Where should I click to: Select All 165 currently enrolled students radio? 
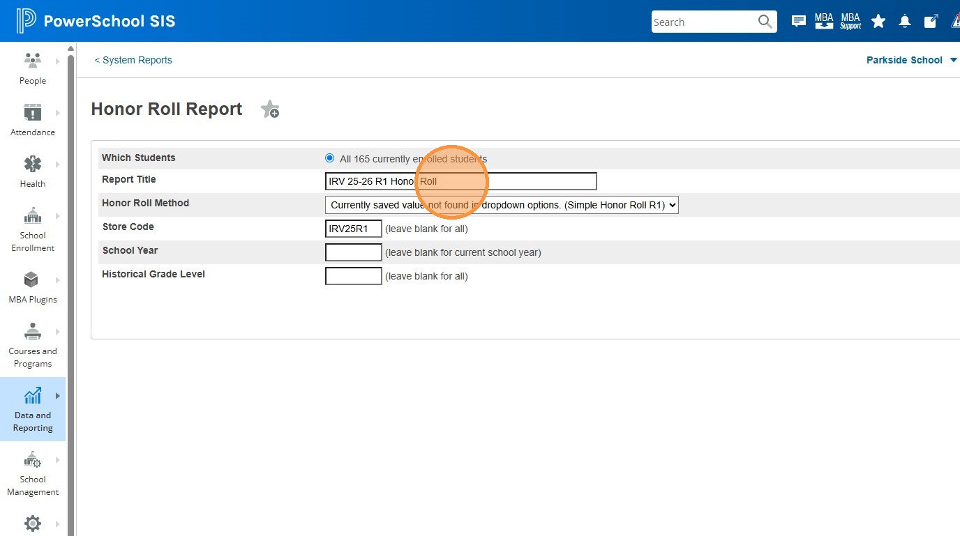tap(330, 158)
